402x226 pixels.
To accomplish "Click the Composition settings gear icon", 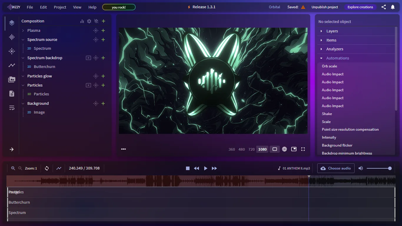I will point(89,21).
